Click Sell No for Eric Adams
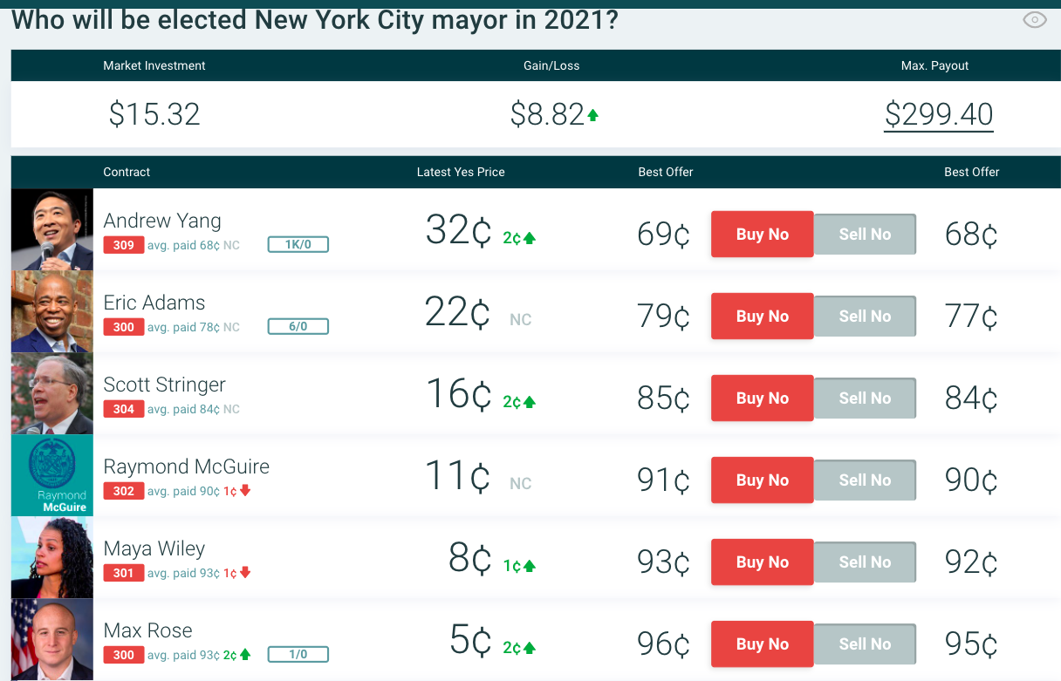1061x681 pixels. tap(865, 317)
